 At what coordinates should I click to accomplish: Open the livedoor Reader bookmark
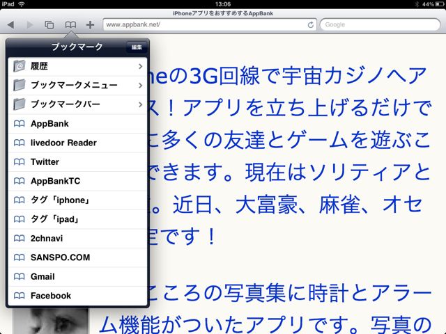click(77, 143)
